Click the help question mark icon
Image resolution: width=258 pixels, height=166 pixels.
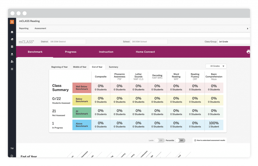[x=195, y=141]
